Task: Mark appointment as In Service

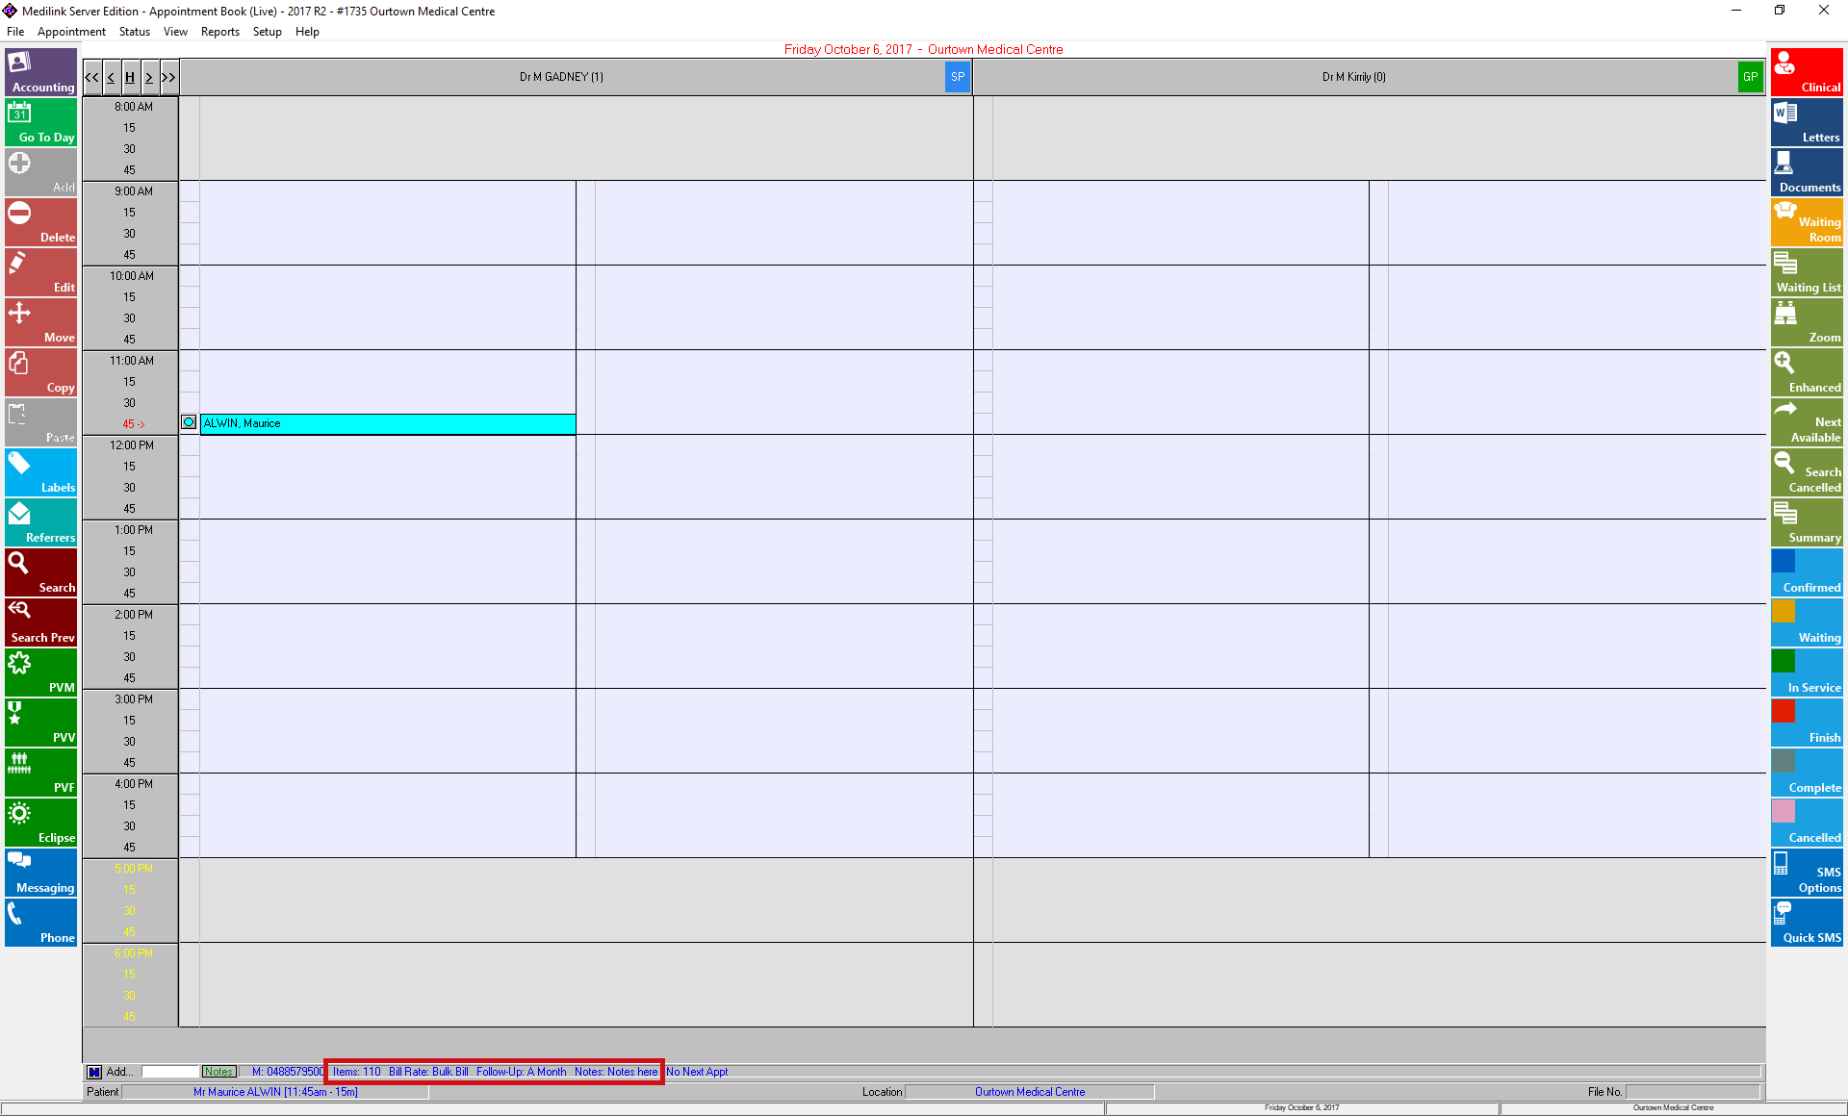Action: [x=1807, y=672]
